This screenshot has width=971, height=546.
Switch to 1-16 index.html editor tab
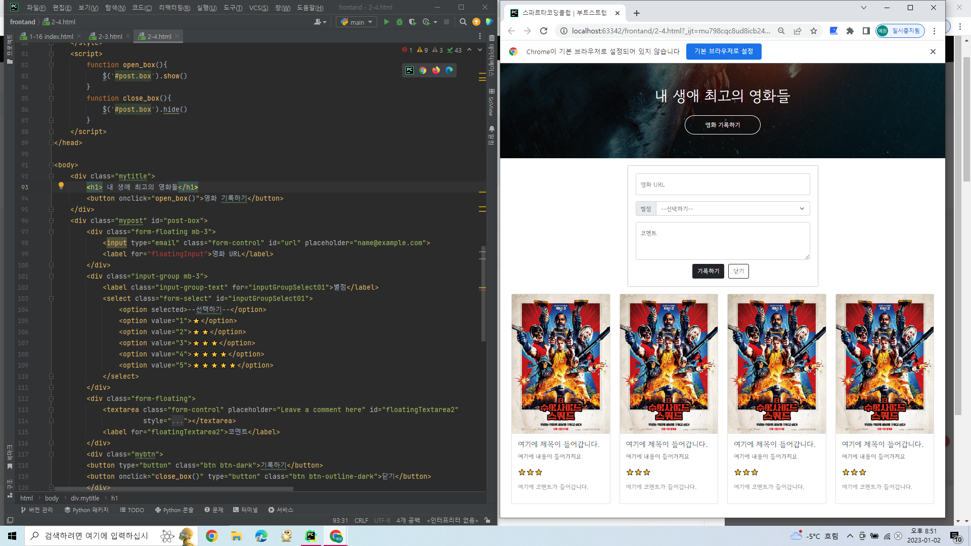[x=51, y=36]
